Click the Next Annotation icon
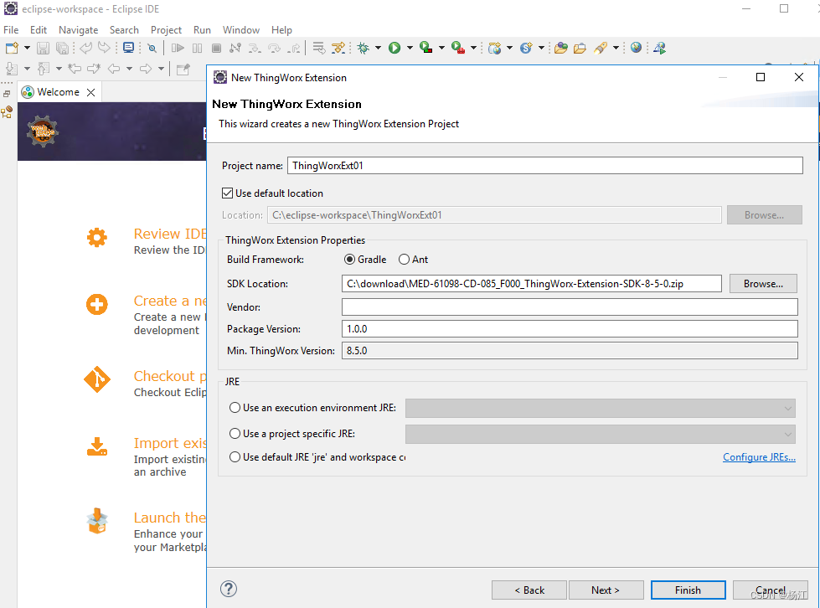 (12, 69)
